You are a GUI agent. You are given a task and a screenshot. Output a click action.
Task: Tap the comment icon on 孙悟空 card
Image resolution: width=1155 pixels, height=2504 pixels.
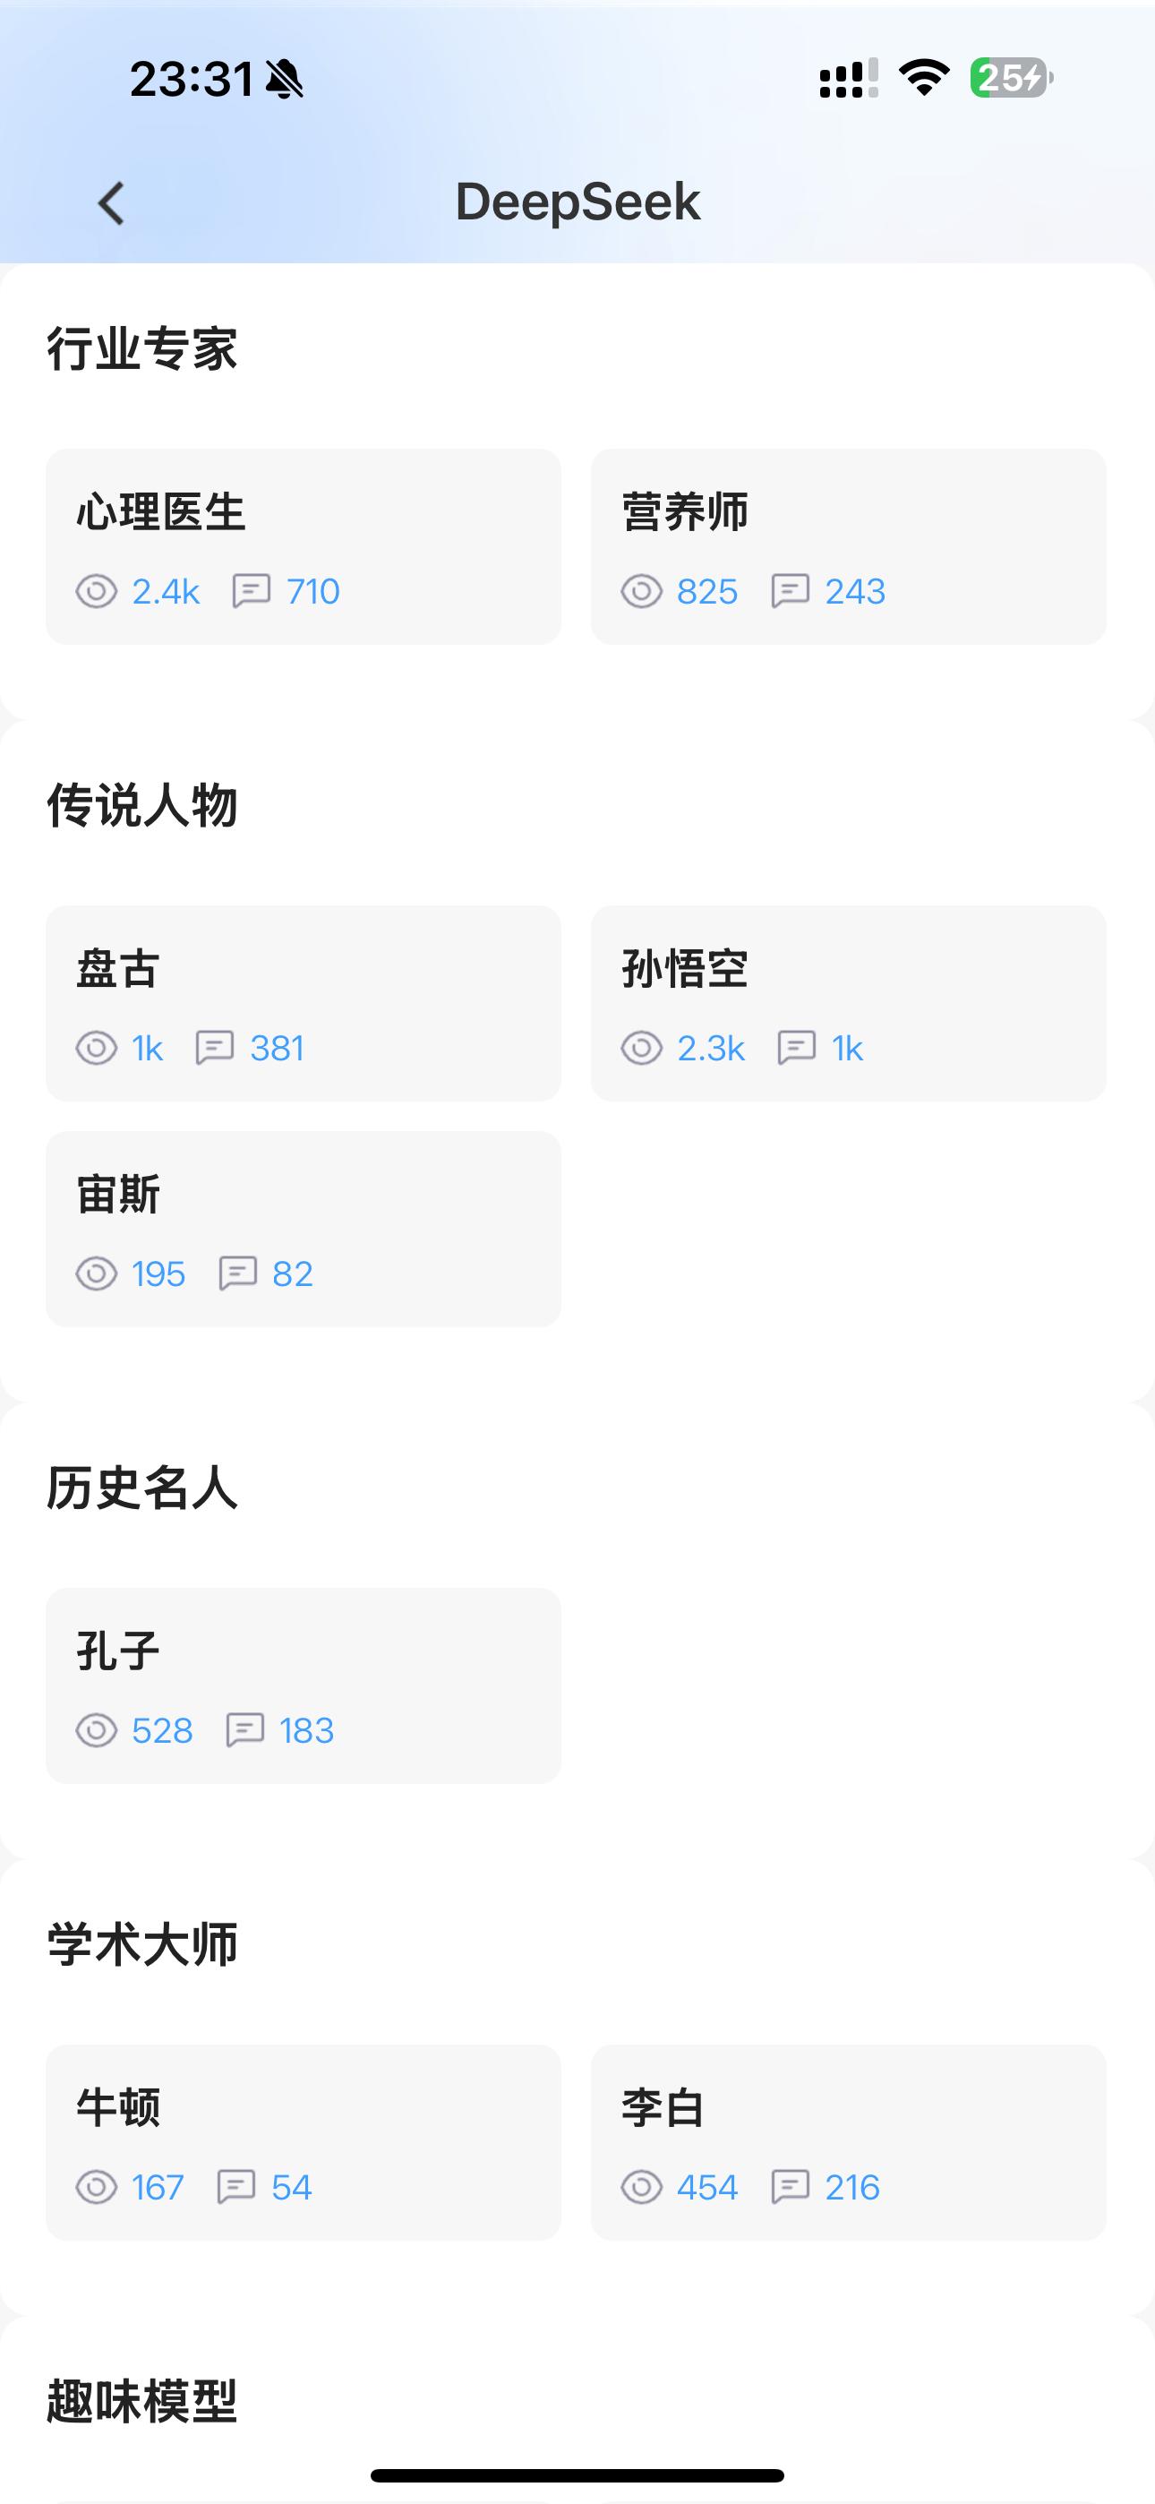pyautogui.click(x=796, y=1048)
